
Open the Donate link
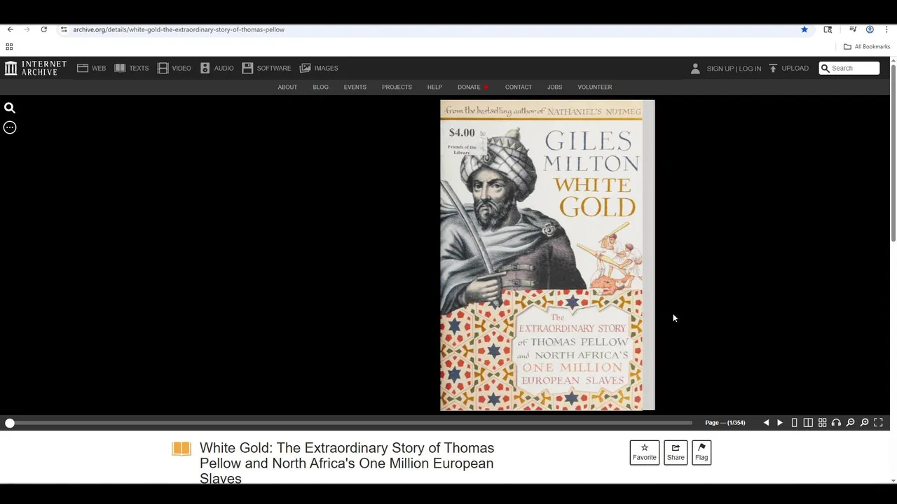pos(472,87)
